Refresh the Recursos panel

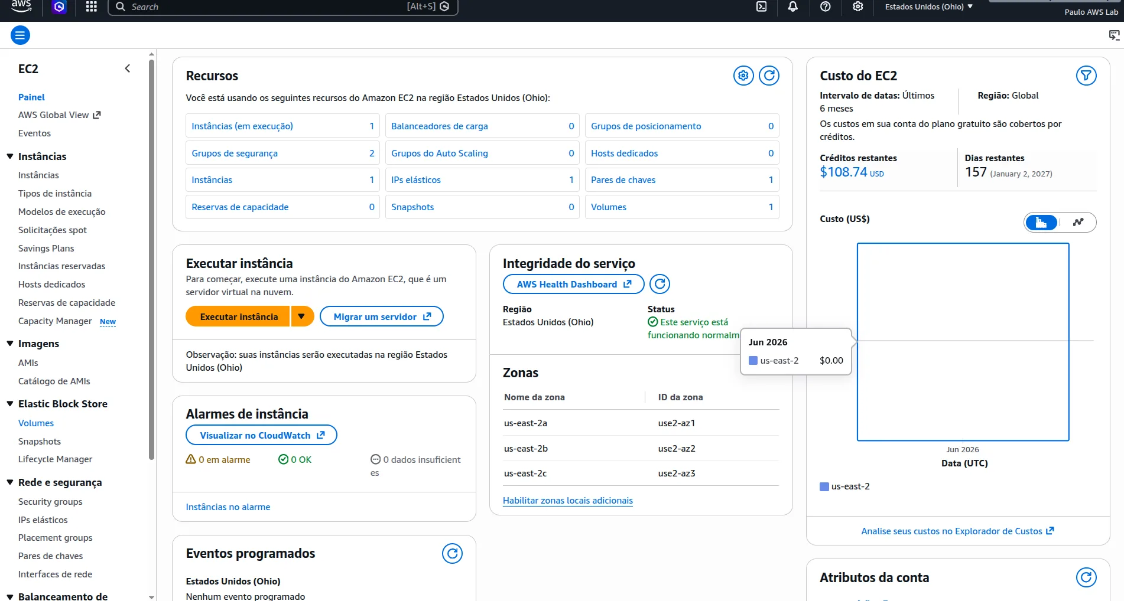pos(769,76)
